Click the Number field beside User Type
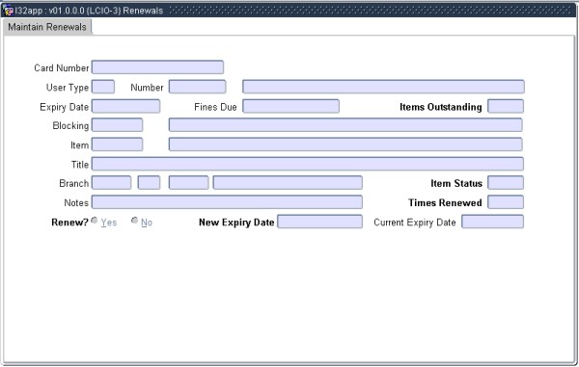The height and width of the screenshot is (367, 579). [x=197, y=87]
